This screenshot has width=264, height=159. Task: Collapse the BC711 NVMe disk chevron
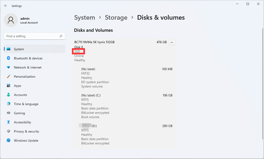tap(172, 42)
